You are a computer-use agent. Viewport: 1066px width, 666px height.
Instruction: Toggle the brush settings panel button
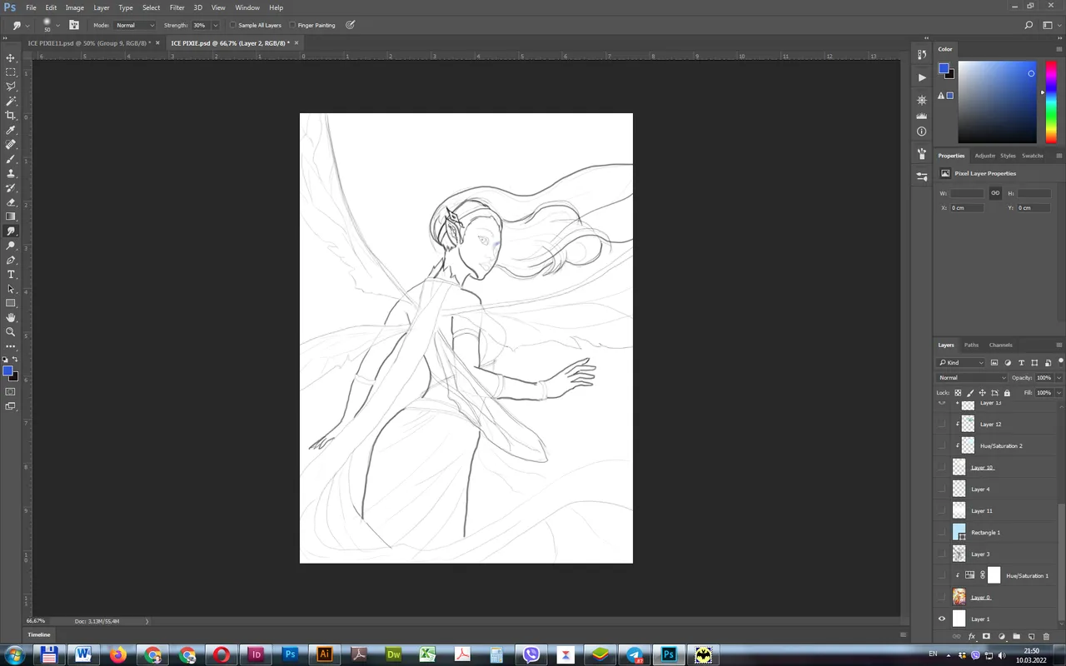(x=74, y=25)
